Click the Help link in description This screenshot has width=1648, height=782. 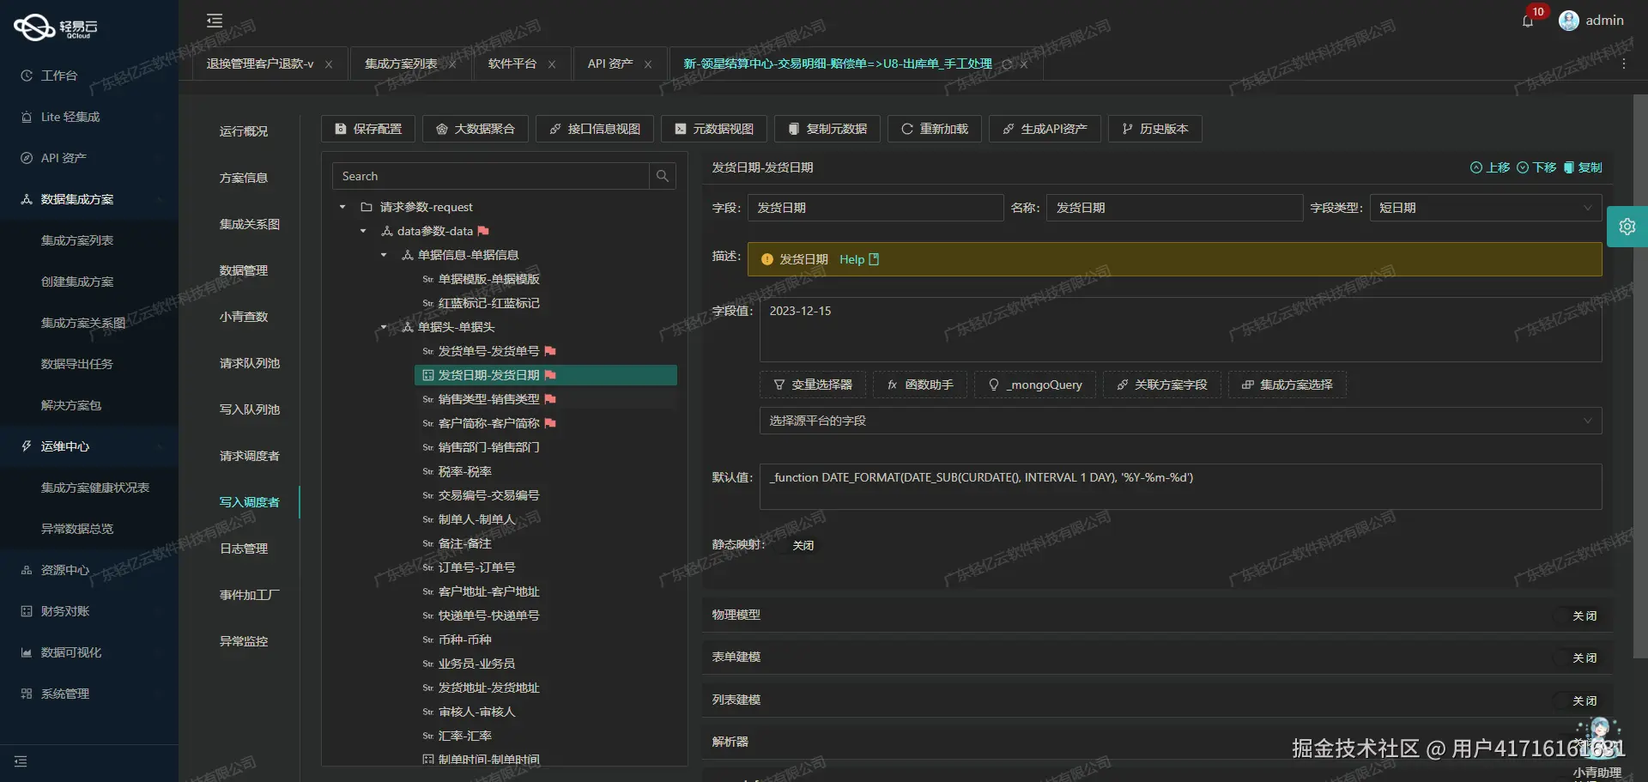[x=851, y=259]
